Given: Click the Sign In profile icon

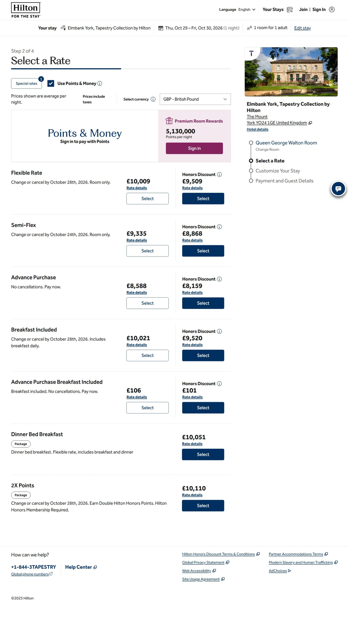Looking at the screenshot, I should click(x=331, y=10).
